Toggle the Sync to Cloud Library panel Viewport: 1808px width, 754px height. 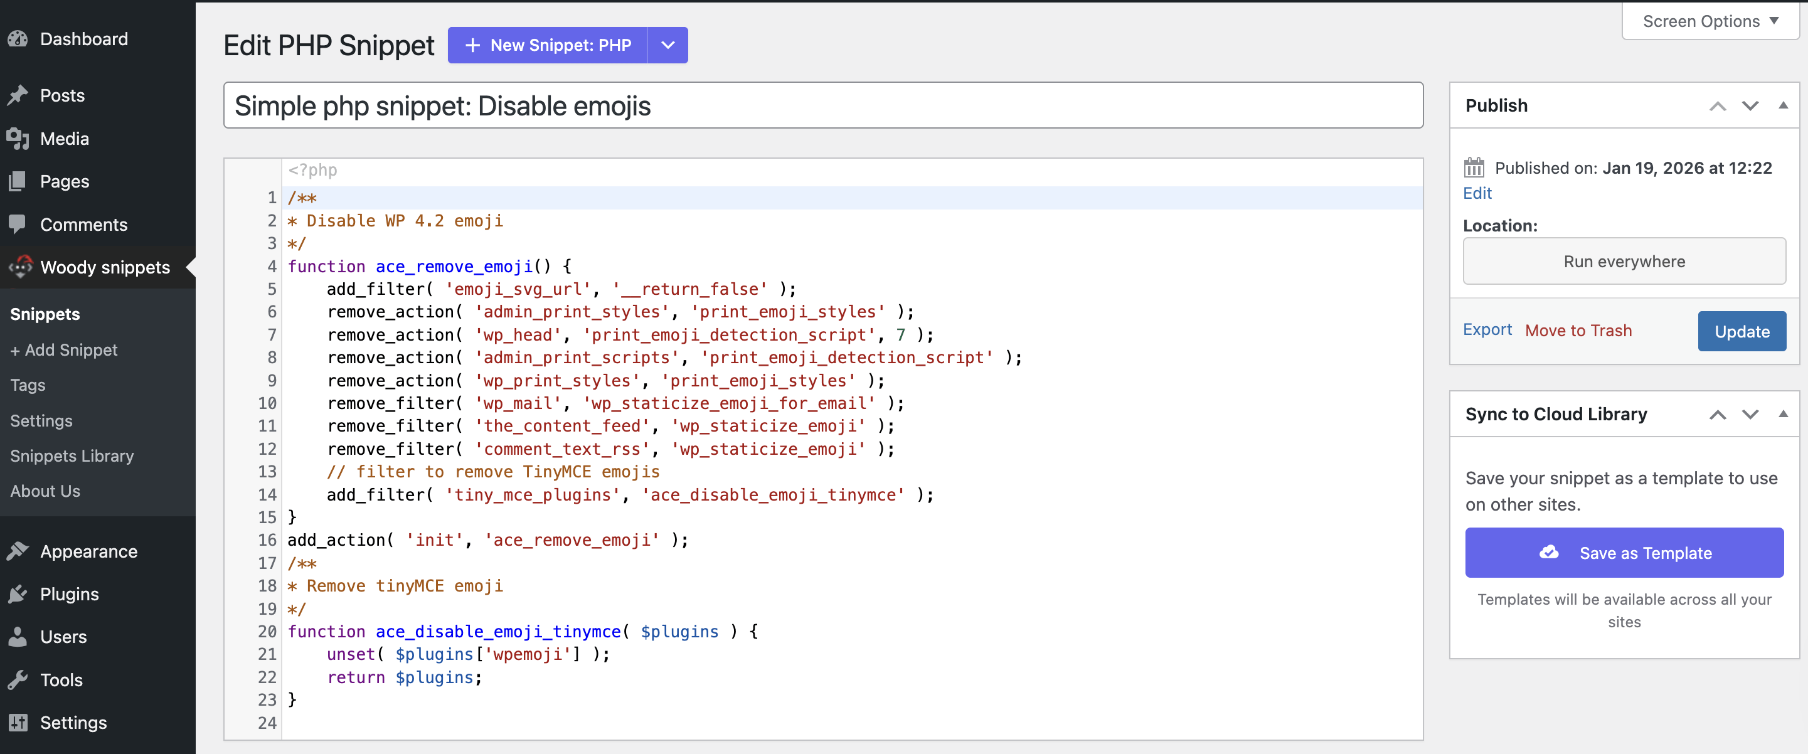[x=1782, y=414]
